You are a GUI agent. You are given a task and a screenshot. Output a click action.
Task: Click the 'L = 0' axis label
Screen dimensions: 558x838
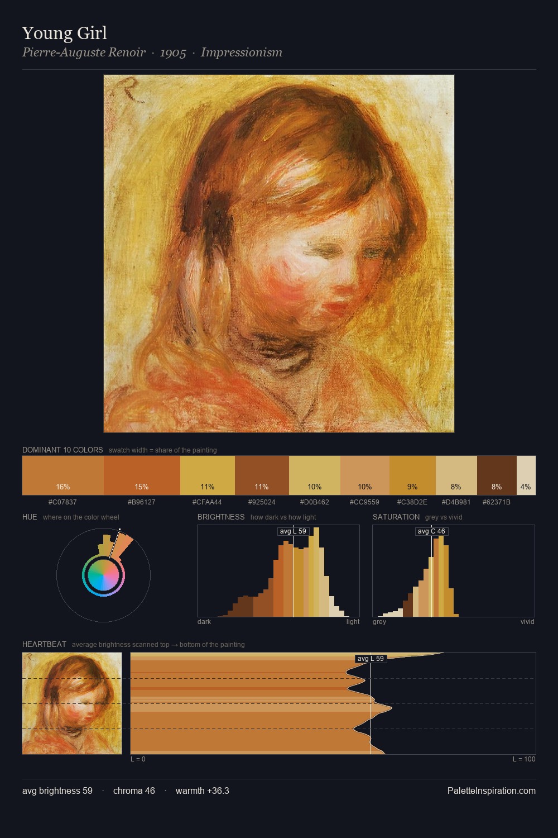(138, 759)
